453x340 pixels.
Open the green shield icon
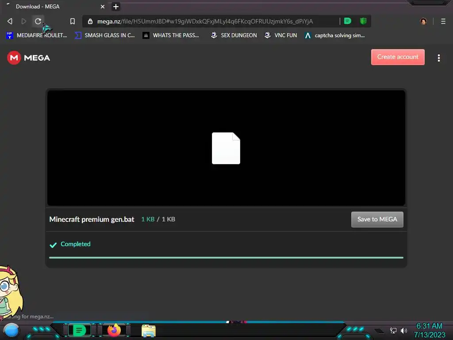[363, 21]
